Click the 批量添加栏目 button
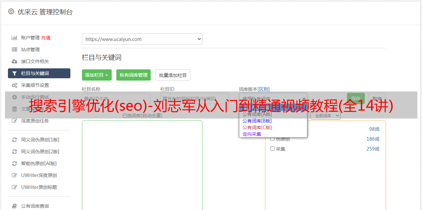422x210 pixels. coord(173,75)
